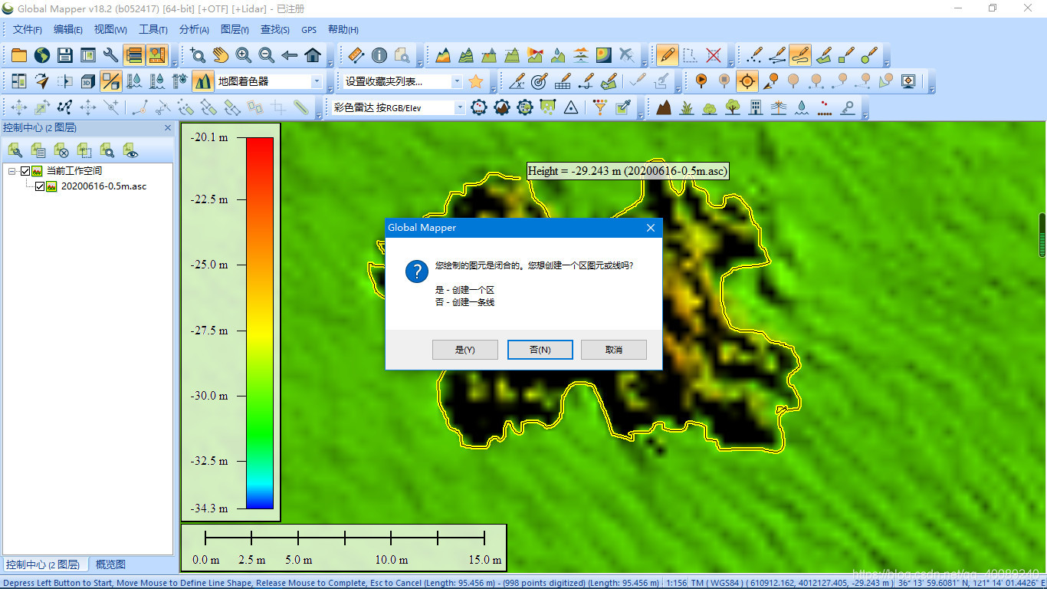Click the globe online data icon
The width and height of the screenshot is (1047, 589).
pos(42,55)
